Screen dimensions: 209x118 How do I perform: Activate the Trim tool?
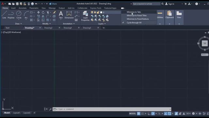[x=48, y=12]
